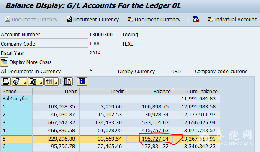The width and height of the screenshot is (260, 152).
Task: Select period 1 row cell
Action: (16, 107)
